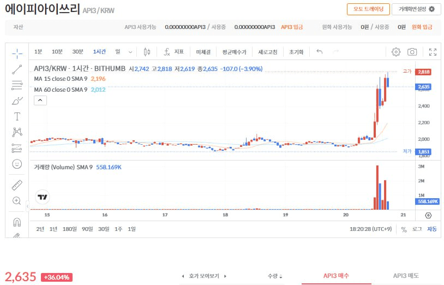Set chart range to 1일
The width and height of the screenshot is (444, 285).
tap(131, 229)
